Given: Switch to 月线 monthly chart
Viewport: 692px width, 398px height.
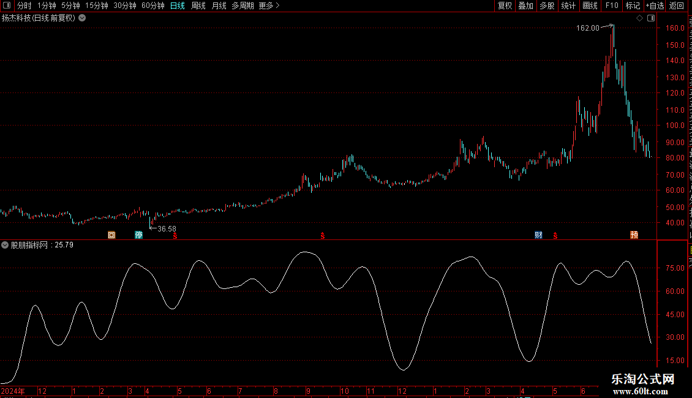Looking at the screenshot, I should point(219,6).
